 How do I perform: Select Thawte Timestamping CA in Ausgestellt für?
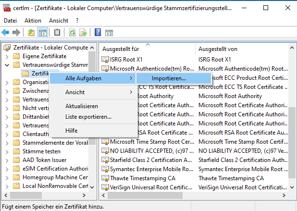[x=143, y=178]
